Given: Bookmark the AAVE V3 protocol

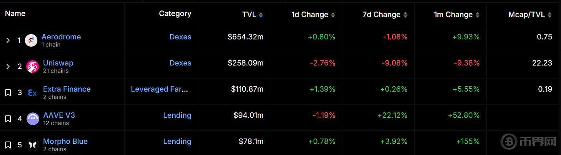Looking at the screenshot, I should pos(8,119).
